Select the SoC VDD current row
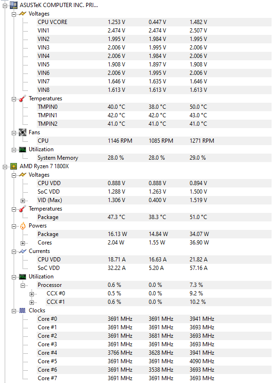This screenshot has height=383, width=272. pos(154,268)
